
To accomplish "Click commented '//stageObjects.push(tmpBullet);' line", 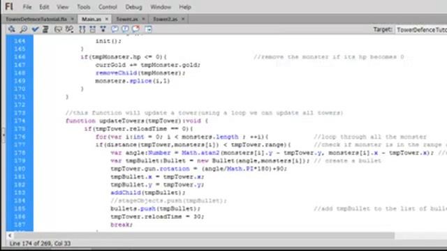I will pyautogui.click(x=168, y=201).
